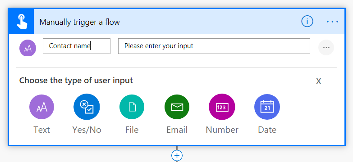Click the Yes/No label
353x162 pixels.
coord(87,130)
